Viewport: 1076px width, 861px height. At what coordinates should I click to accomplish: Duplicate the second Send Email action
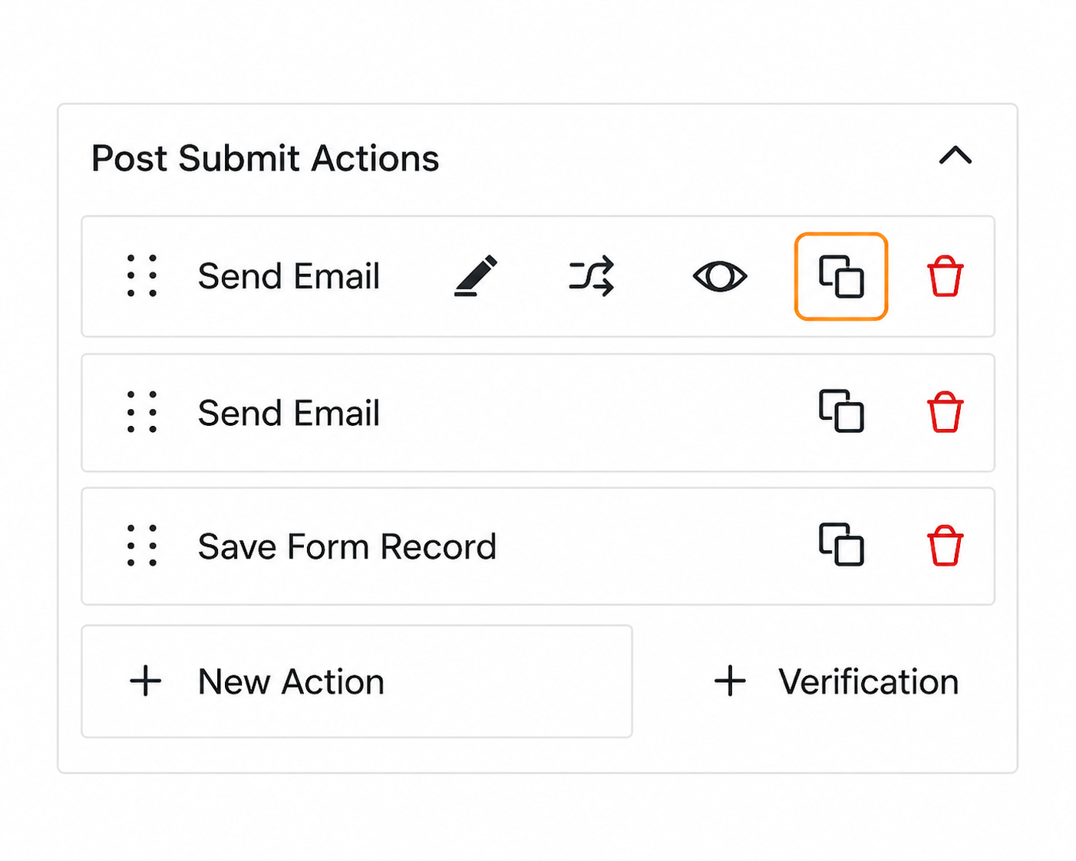pyautogui.click(x=841, y=412)
